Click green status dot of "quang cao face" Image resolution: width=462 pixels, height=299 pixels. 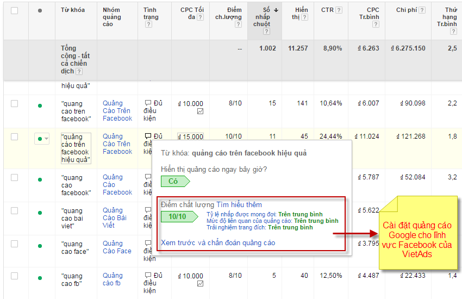pyautogui.click(x=40, y=246)
